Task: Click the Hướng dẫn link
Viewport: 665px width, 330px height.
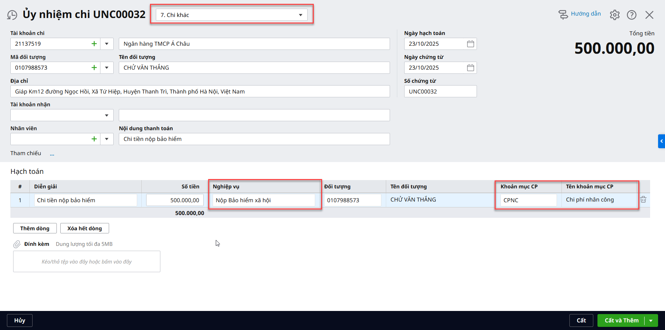Action: [x=585, y=14]
